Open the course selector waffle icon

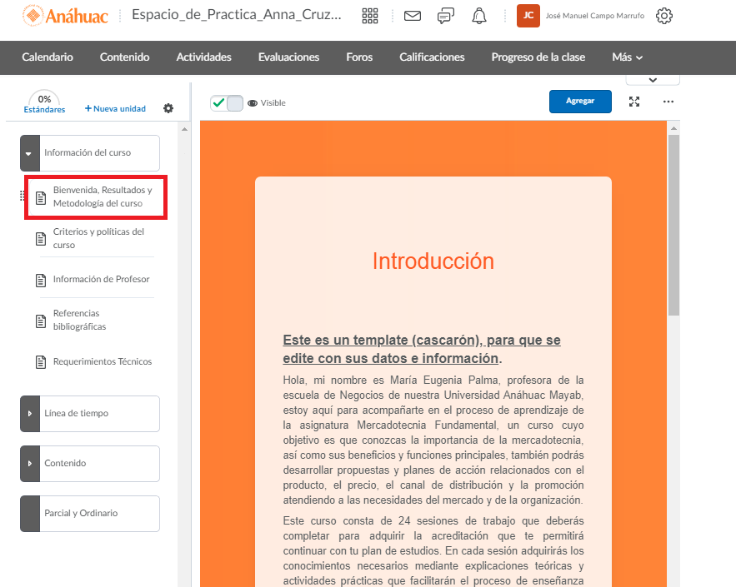click(x=370, y=16)
